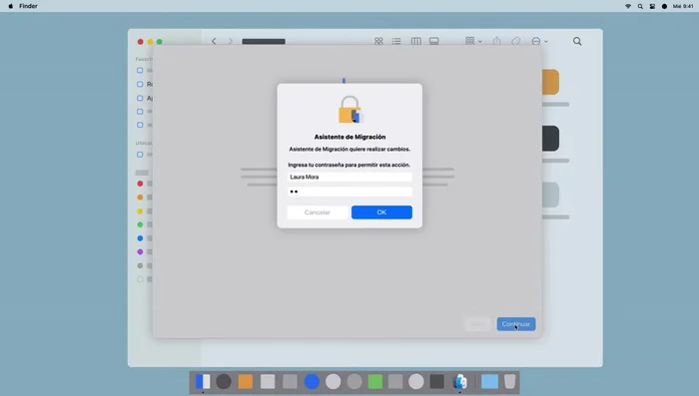Open the dark gray item in Finder window
The height and width of the screenshot is (396, 699).
tap(551, 138)
